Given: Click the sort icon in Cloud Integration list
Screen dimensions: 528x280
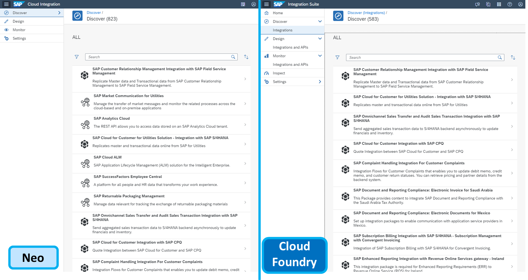Looking at the screenshot, I should [x=246, y=57].
